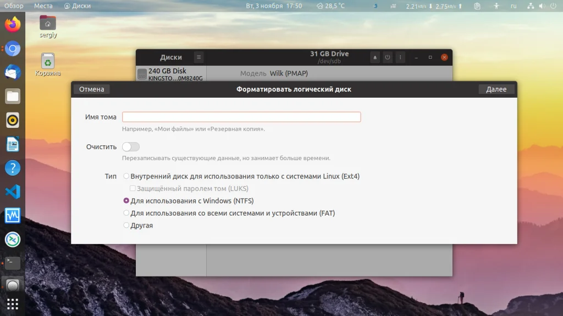Launch Remmina remote desktop from dock

coord(13,240)
